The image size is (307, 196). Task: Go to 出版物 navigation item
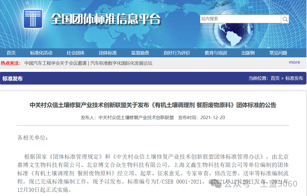(x=248, y=53)
